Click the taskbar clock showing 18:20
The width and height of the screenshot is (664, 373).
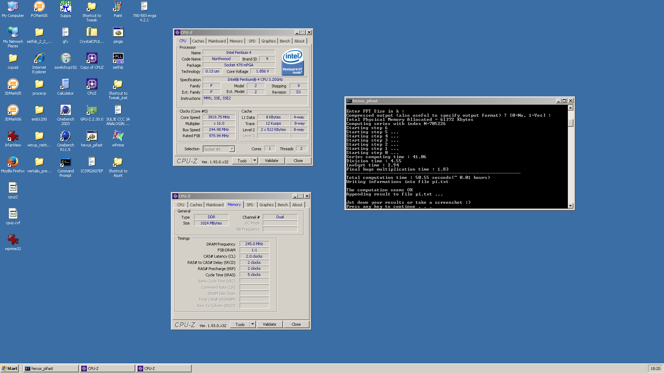pos(655,369)
